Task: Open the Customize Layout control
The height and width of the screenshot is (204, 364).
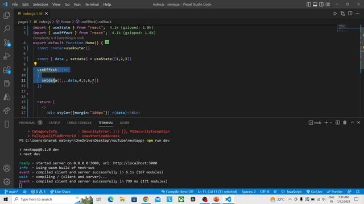Action: click(x=328, y=5)
